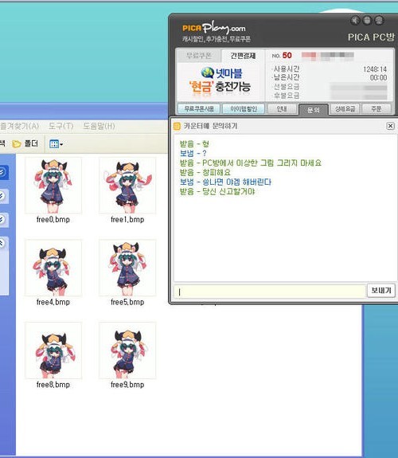The image size is (398, 458).
Task: Select the free8.bmp thumbnail image
Action: coord(53,350)
